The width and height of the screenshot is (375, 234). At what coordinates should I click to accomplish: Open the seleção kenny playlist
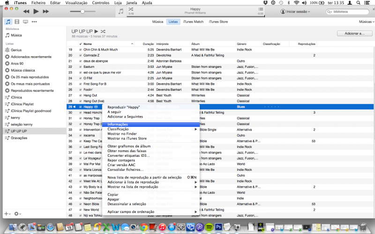click(x=22, y=124)
